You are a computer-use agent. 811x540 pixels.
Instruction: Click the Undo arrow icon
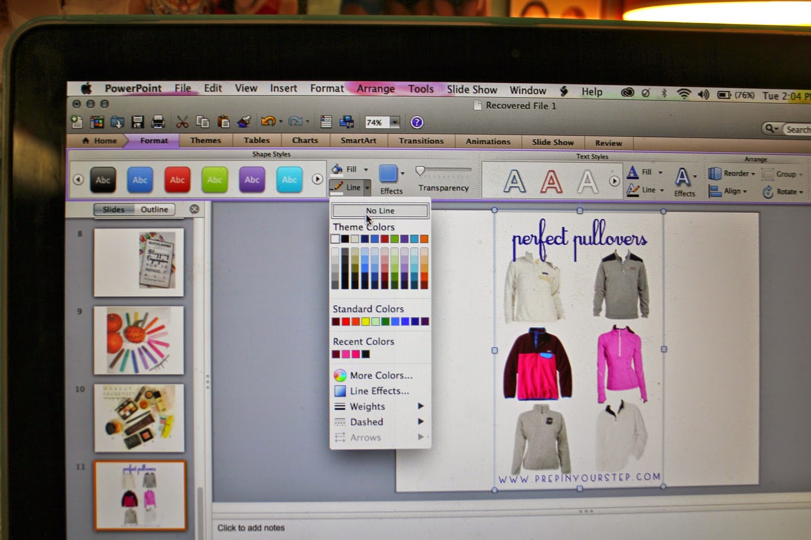(x=268, y=121)
